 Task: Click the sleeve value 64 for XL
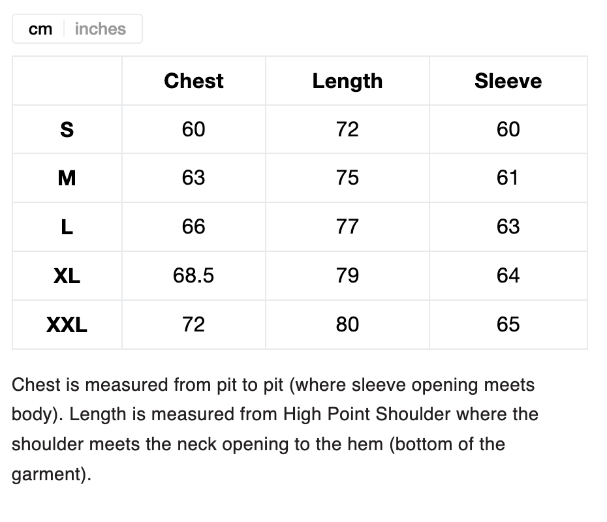click(x=508, y=276)
